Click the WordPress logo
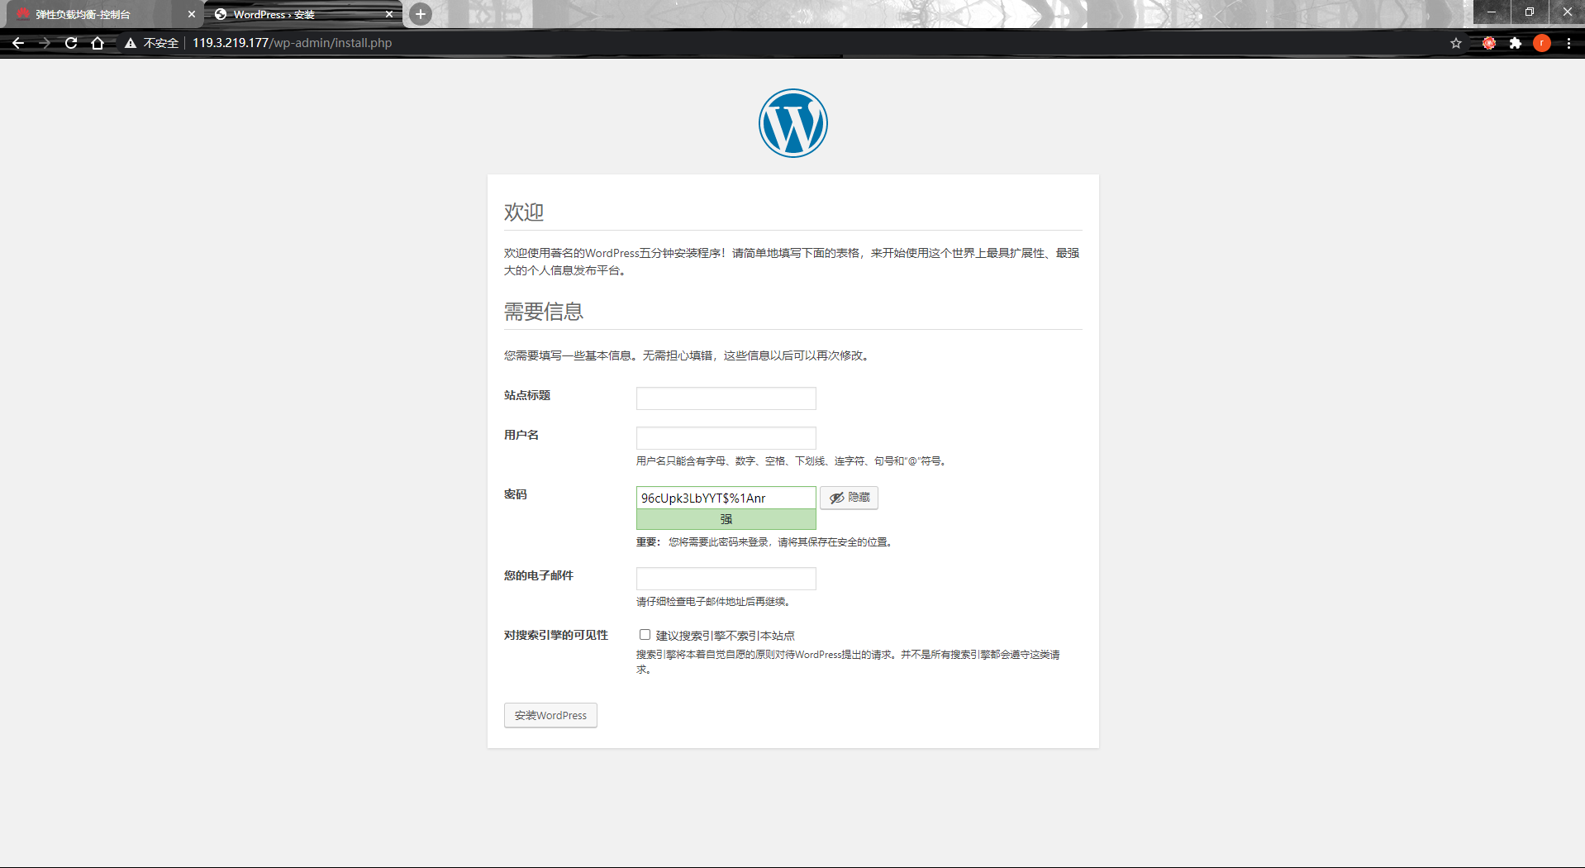This screenshot has height=868, width=1585. coord(793,123)
